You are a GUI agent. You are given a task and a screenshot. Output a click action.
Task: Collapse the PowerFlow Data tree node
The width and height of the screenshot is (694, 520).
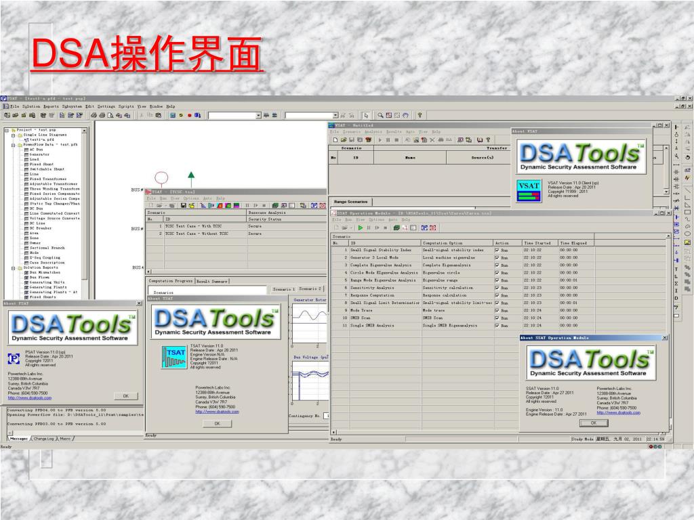tap(14, 145)
